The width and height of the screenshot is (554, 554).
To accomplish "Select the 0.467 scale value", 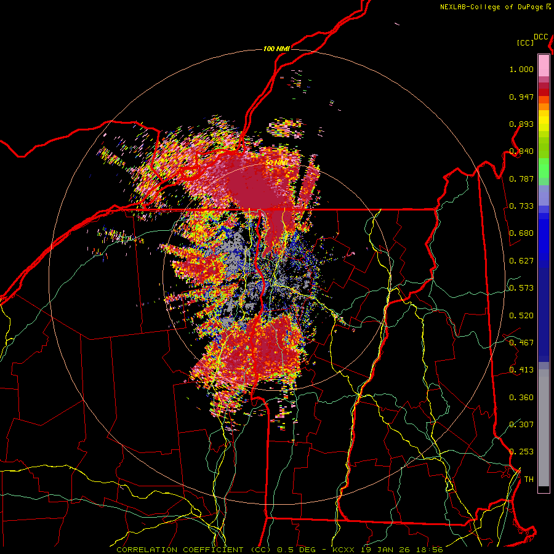I will click(x=521, y=343).
